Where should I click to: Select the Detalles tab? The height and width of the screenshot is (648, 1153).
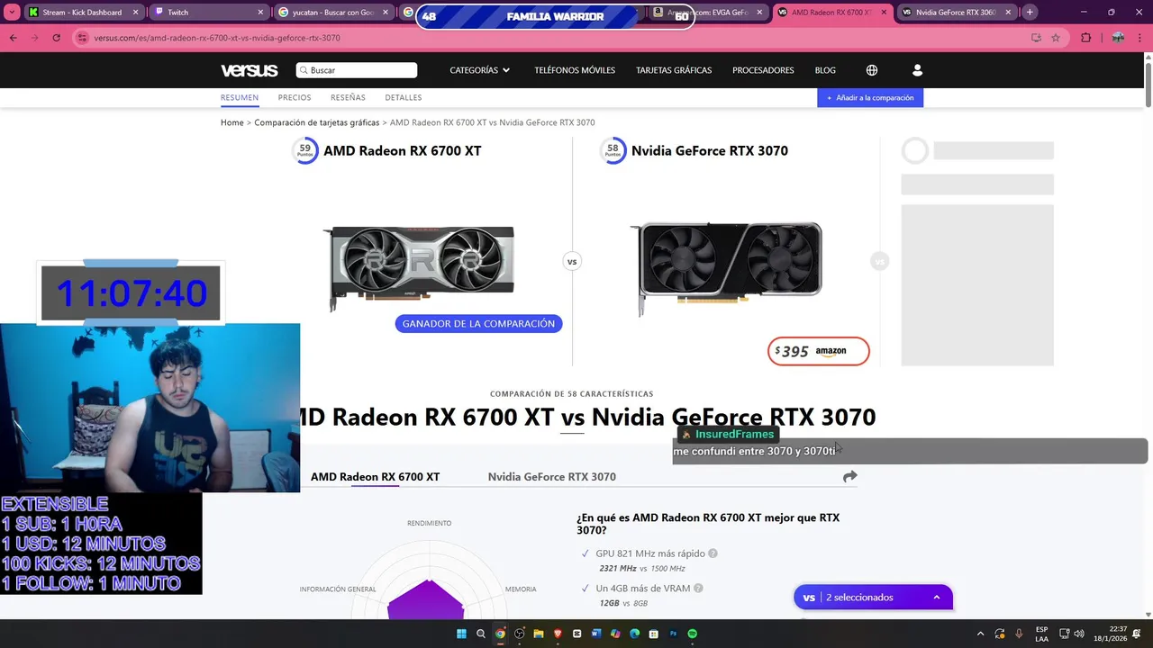[x=403, y=97]
